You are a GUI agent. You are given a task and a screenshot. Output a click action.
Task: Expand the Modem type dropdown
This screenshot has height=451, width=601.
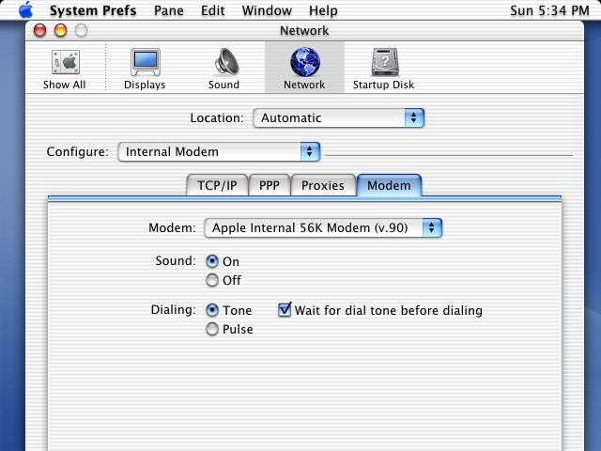pos(323,227)
